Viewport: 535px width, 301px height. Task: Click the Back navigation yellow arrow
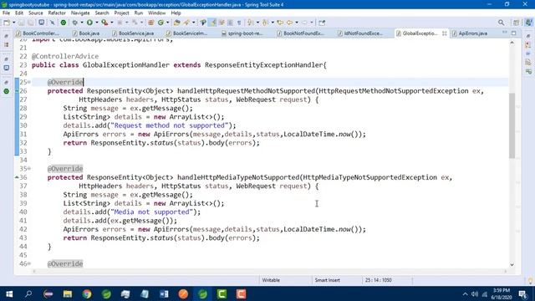click(x=289, y=23)
